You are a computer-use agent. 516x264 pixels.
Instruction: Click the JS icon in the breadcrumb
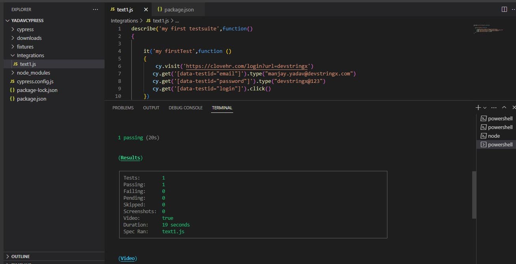[x=148, y=21]
